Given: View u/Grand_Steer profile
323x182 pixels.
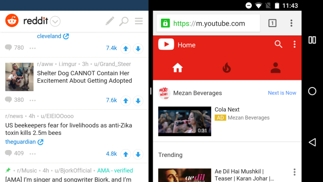Looking at the screenshot, I should [x=112, y=64].
